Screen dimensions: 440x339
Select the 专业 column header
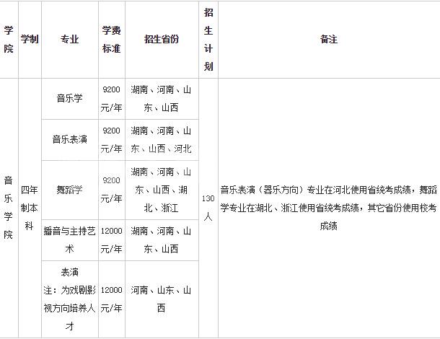point(70,40)
